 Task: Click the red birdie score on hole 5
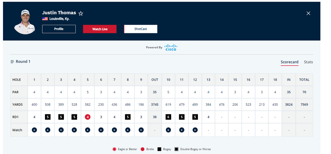pyautogui.click(x=88, y=117)
